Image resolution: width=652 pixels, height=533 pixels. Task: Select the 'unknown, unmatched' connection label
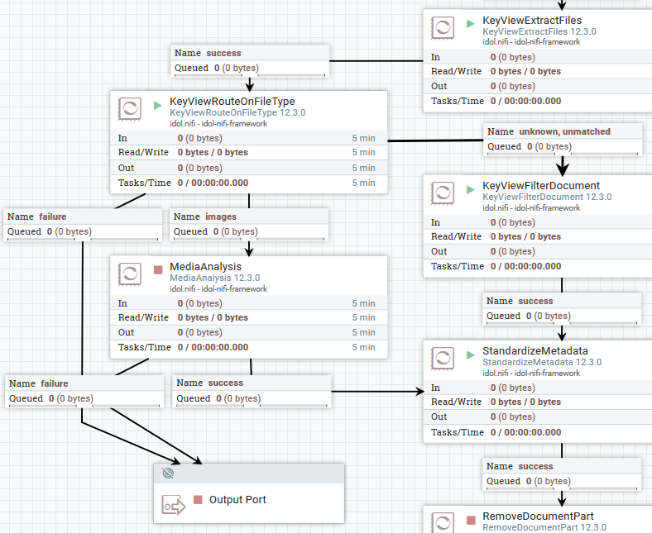563,131
